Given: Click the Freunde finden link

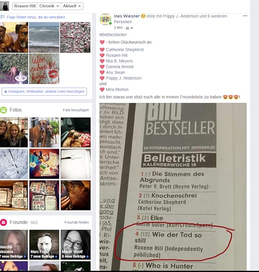Looking at the screenshot, I should pyautogui.click(x=76, y=223).
